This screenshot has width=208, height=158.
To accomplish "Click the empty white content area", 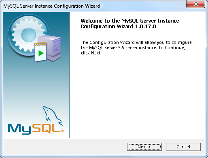I will 137,97.
